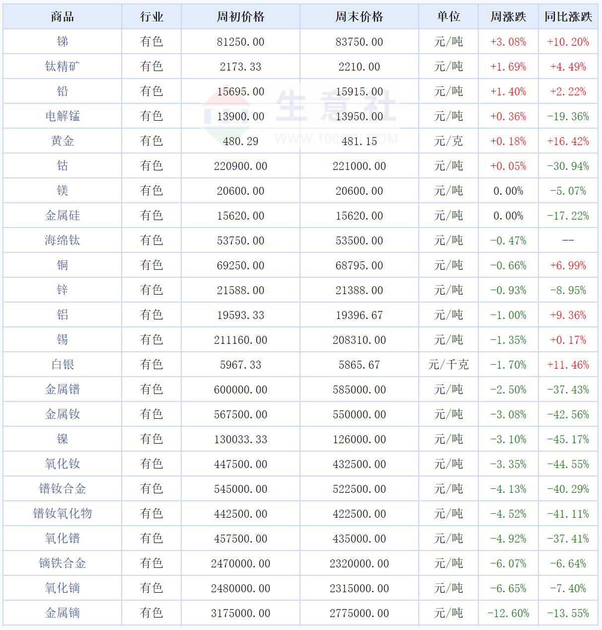This screenshot has height=630, width=602.
Task: Select the -12.60% weekly change value
Action: pos(508,613)
